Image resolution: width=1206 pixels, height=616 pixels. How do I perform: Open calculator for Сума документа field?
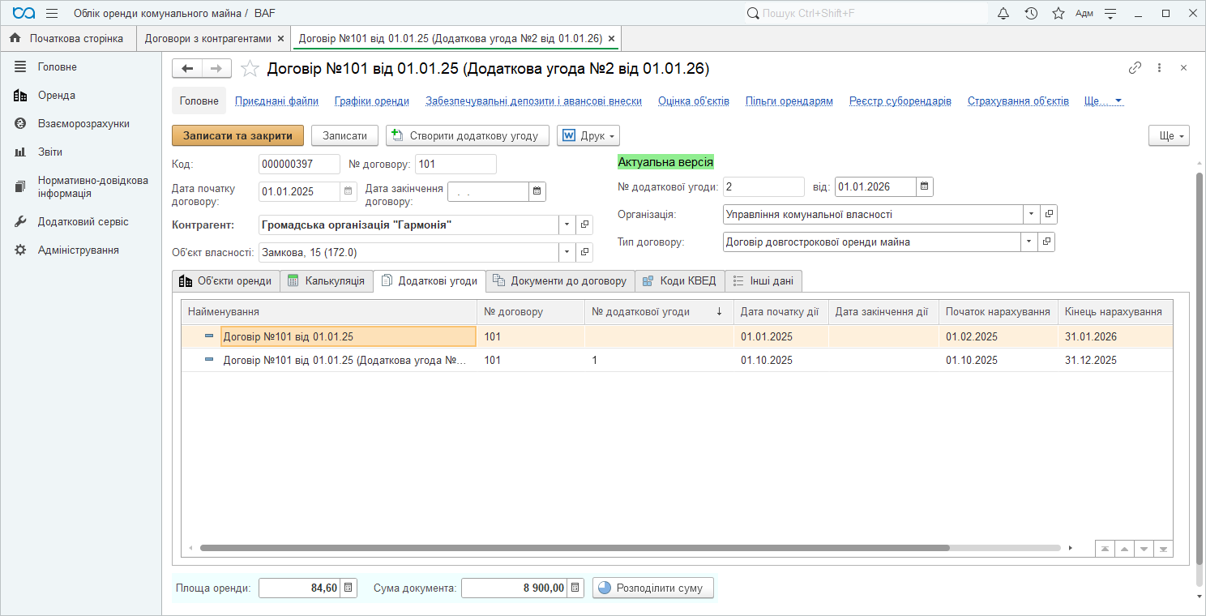[575, 588]
